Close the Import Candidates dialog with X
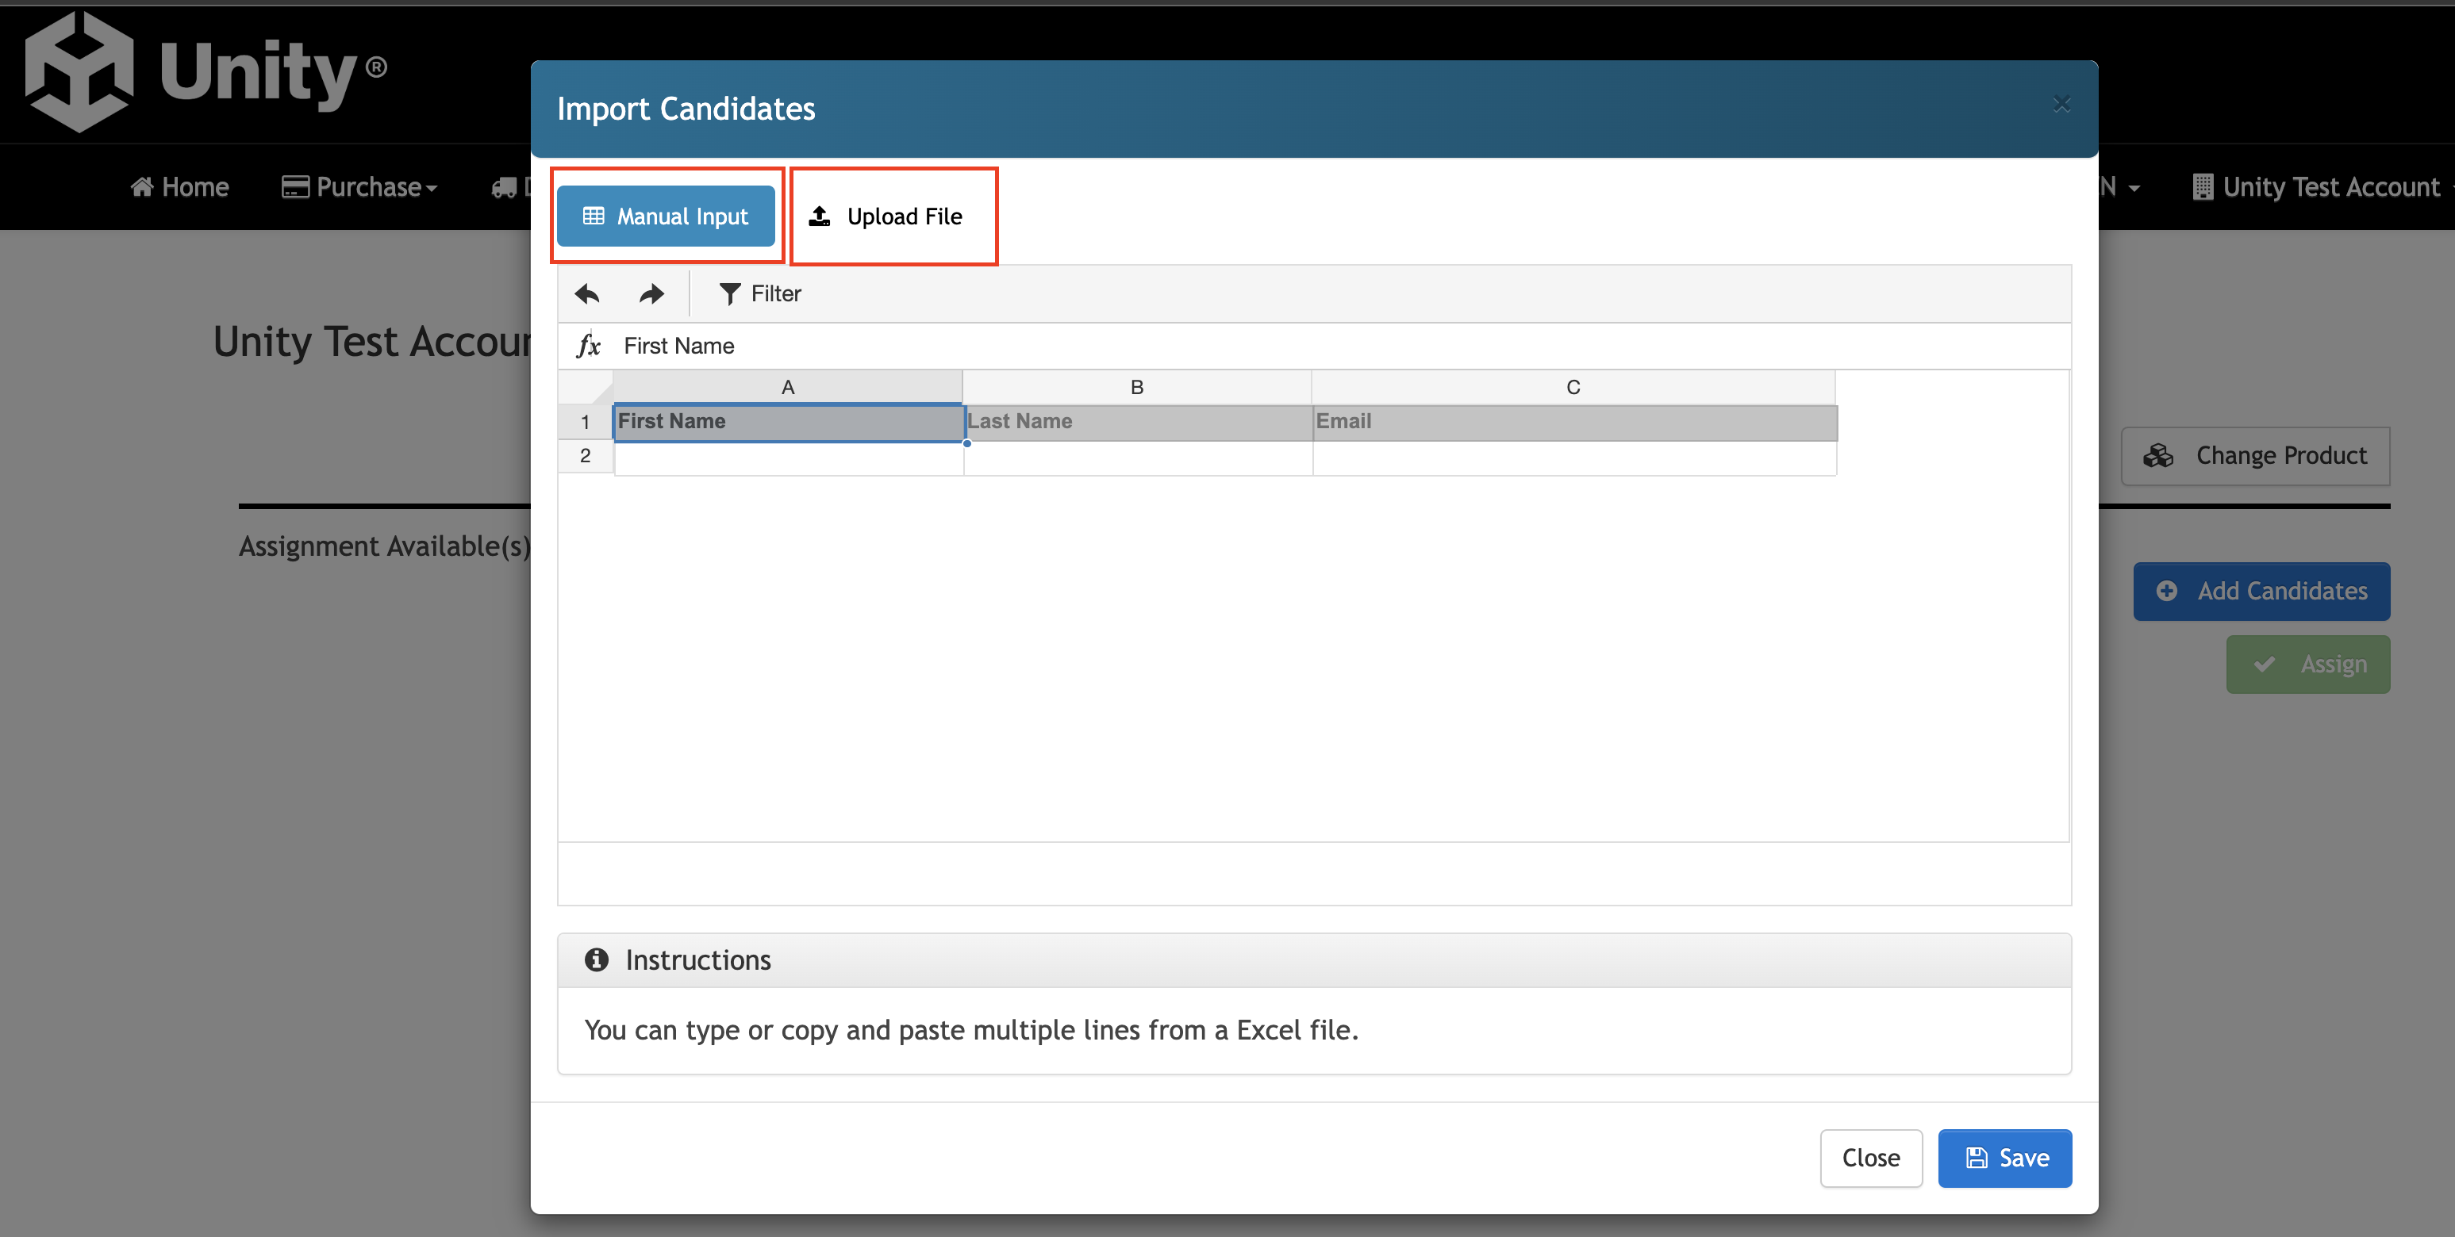 coord(2061,105)
